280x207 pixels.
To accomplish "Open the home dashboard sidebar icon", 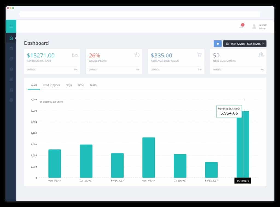I will pyautogui.click(x=11, y=38).
